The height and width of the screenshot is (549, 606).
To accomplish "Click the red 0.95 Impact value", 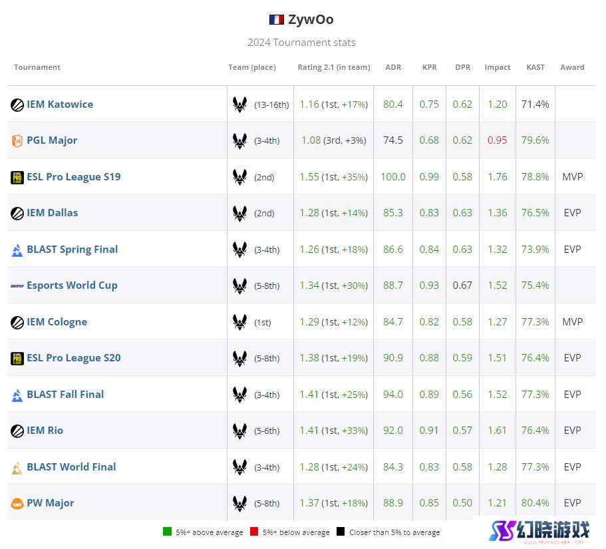I will 497,140.
